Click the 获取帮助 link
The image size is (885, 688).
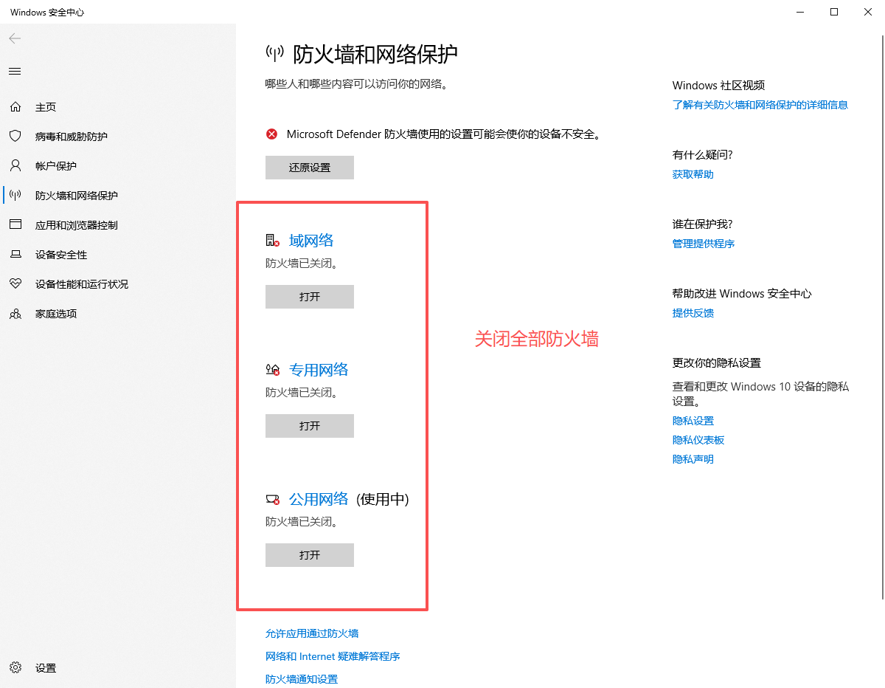tap(693, 174)
